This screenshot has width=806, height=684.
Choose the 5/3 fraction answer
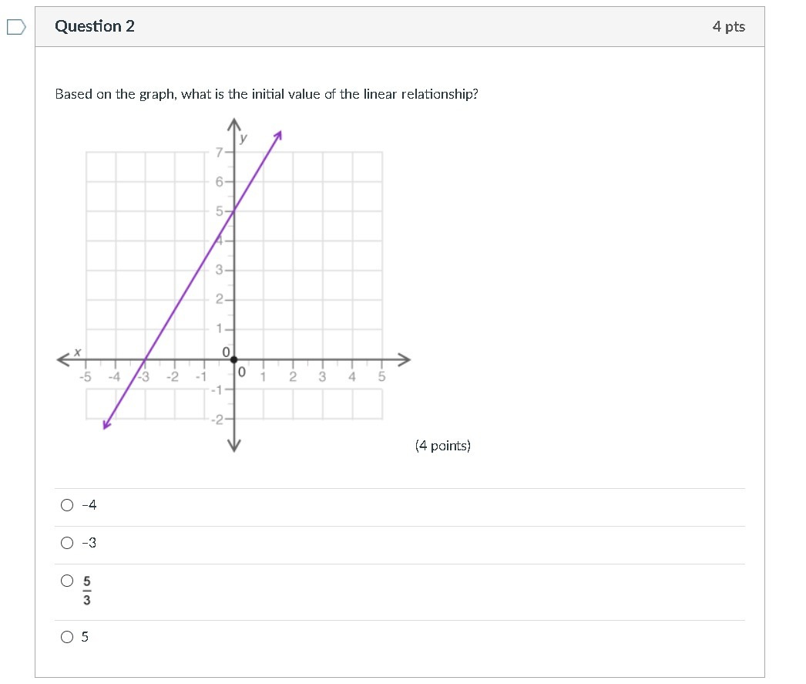[x=67, y=581]
